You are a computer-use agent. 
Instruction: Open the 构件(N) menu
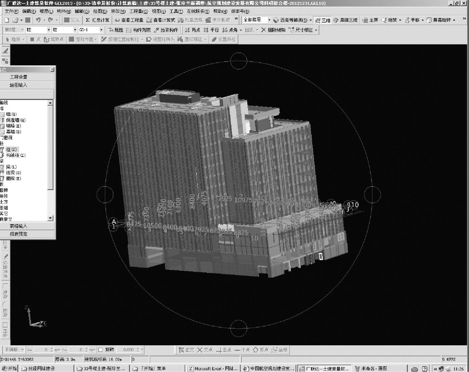pos(64,11)
